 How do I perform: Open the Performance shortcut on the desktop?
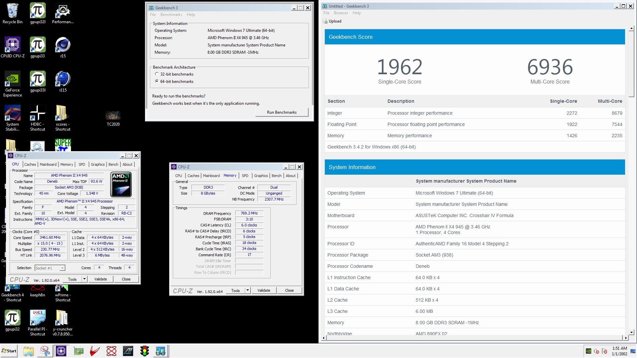pyautogui.click(x=63, y=13)
